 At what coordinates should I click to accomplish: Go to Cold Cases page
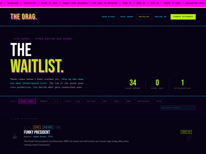coord(127,17)
